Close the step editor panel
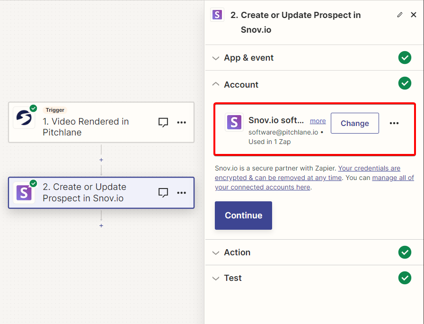 point(414,15)
